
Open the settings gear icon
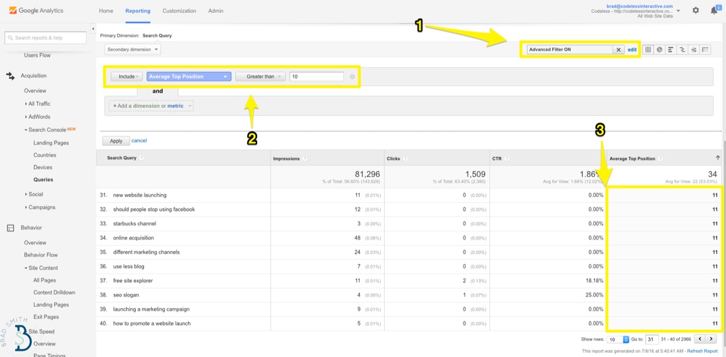click(695, 10)
